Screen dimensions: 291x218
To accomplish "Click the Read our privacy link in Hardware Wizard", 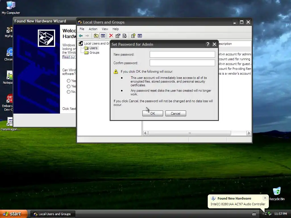I will (x=69, y=57).
